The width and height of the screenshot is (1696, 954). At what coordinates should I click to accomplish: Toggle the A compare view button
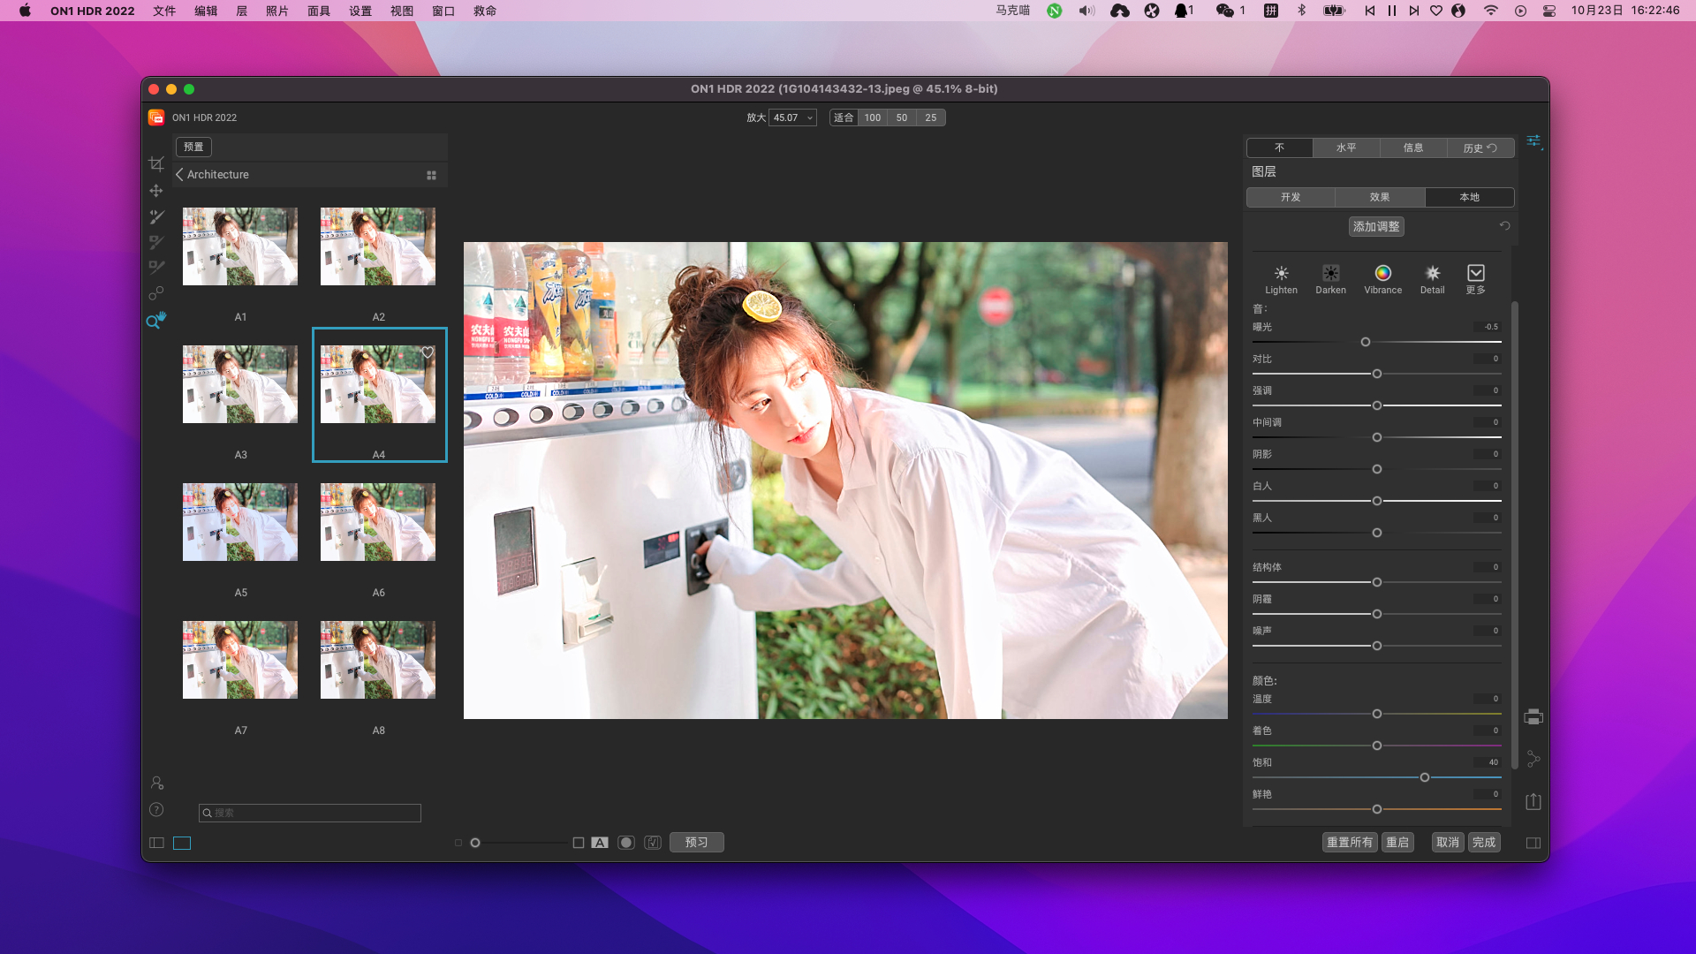point(600,843)
